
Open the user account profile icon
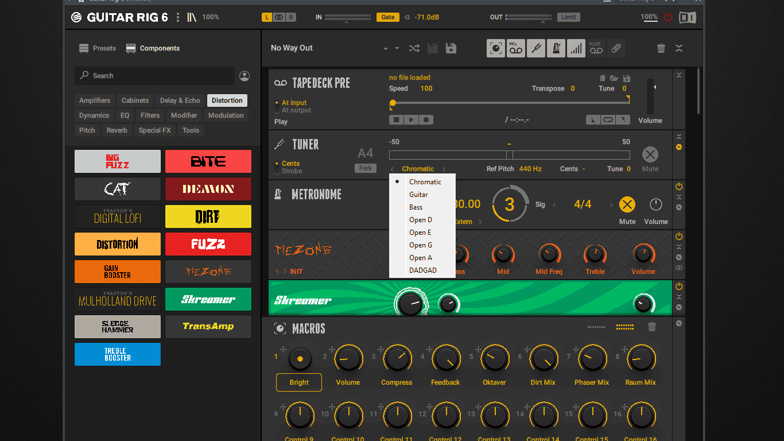tap(244, 76)
